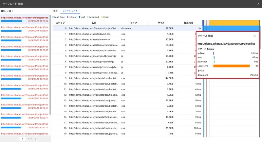Select the assets/css/external.css resource row

pos(124,45)
